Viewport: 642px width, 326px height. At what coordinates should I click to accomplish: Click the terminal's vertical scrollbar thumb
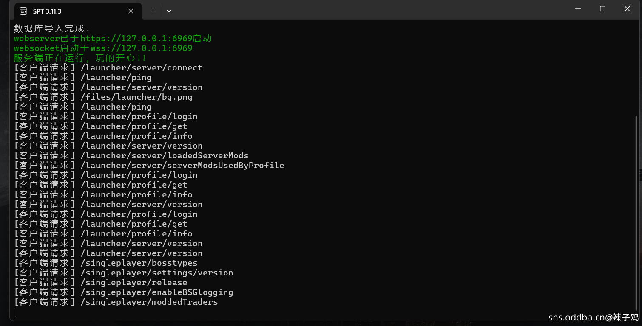[x=636, y=214]
